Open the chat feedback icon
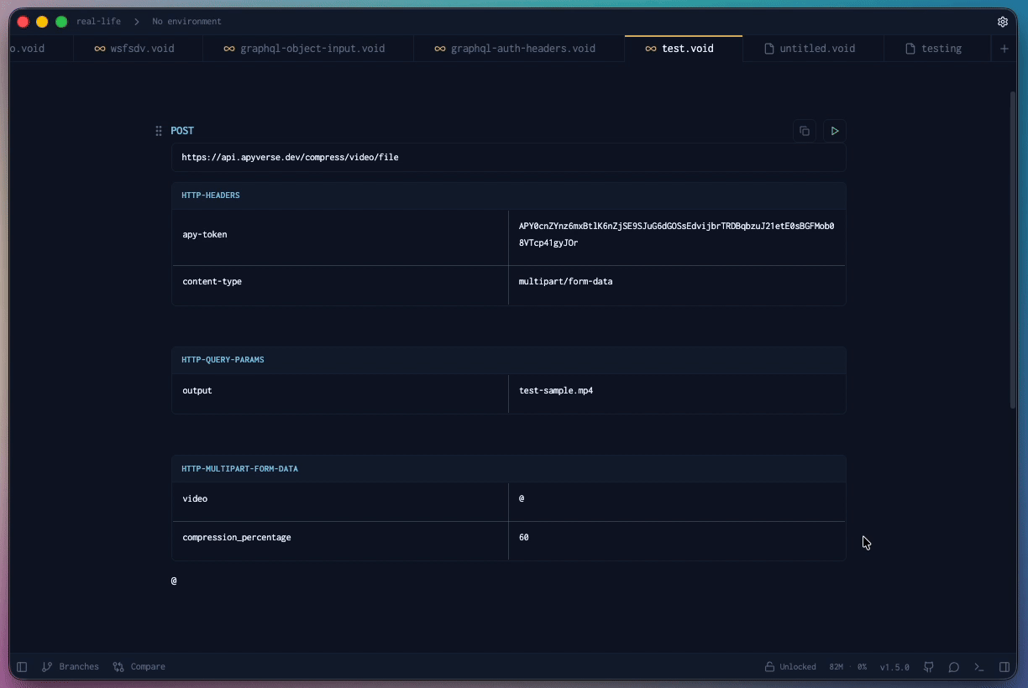1028x688 pixels. pyautogui.click(x=954, y=667)
